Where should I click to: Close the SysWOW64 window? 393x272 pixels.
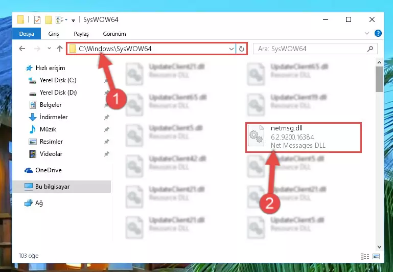coord(372,19)
